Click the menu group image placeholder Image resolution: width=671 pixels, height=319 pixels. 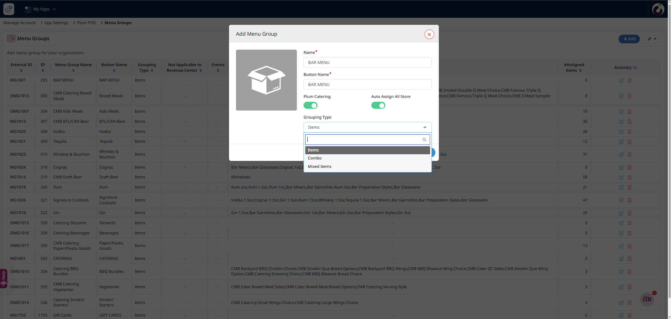tap(266, 80)
